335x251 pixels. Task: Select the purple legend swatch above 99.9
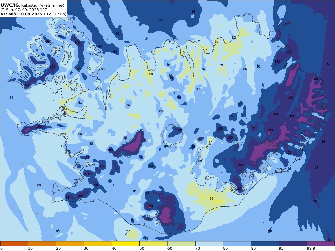click(321, 244)
